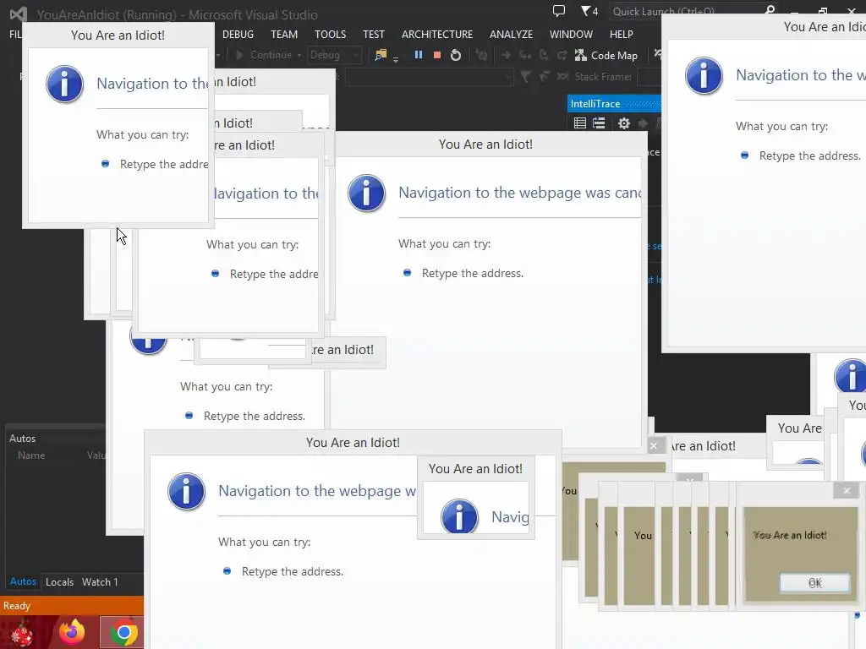Open the TEST menu
This screenshot has height=649, width=866.
coord(373,34)
